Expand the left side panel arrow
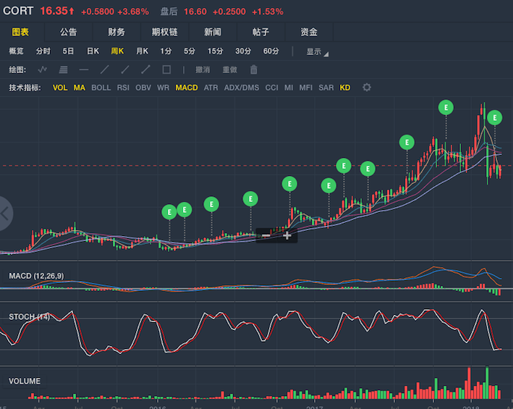 5,214
